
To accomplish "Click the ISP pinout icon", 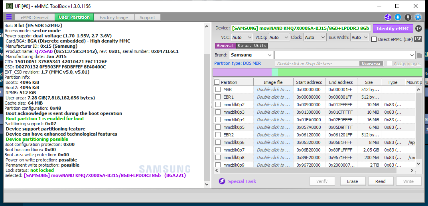I will (x=418, y=39).
